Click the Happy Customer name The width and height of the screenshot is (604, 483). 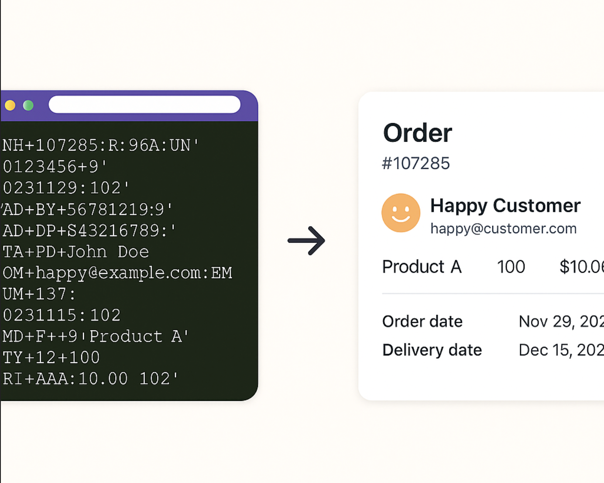(505, 205)
